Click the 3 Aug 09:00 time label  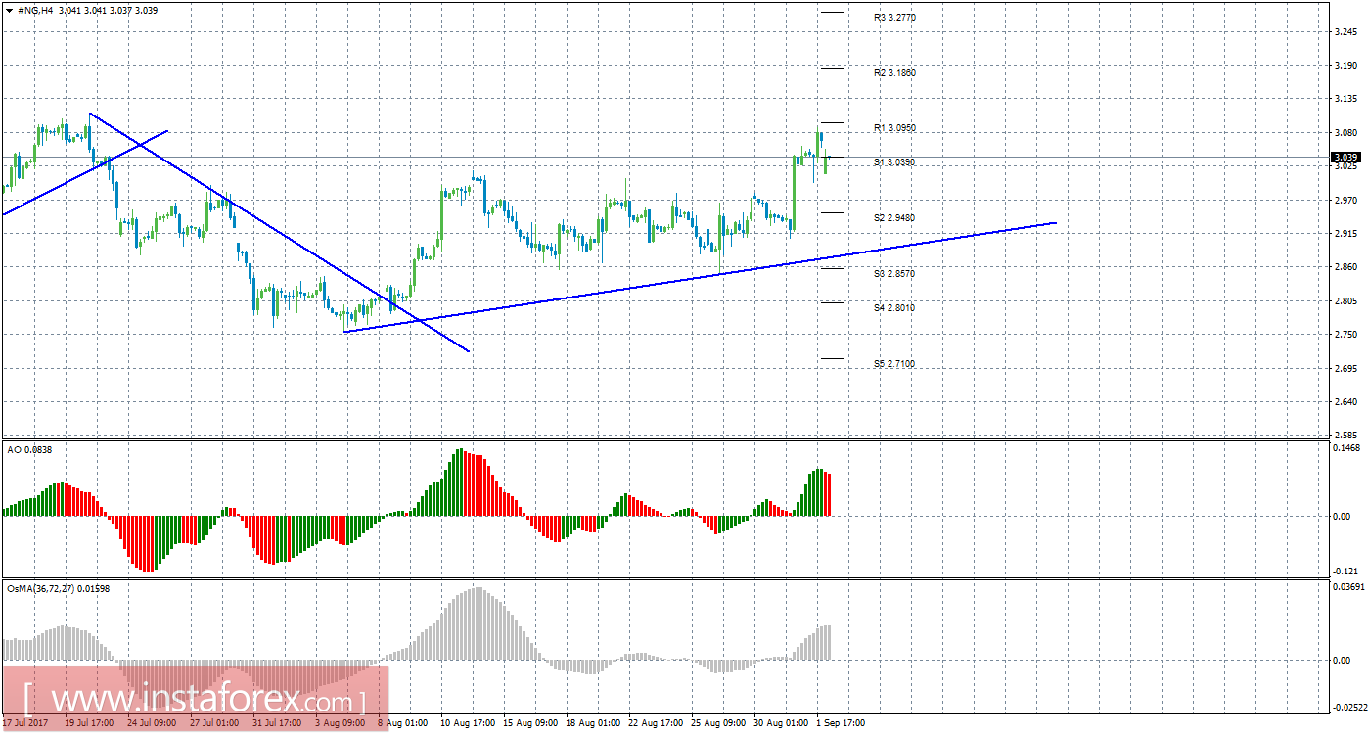(339, 724)
